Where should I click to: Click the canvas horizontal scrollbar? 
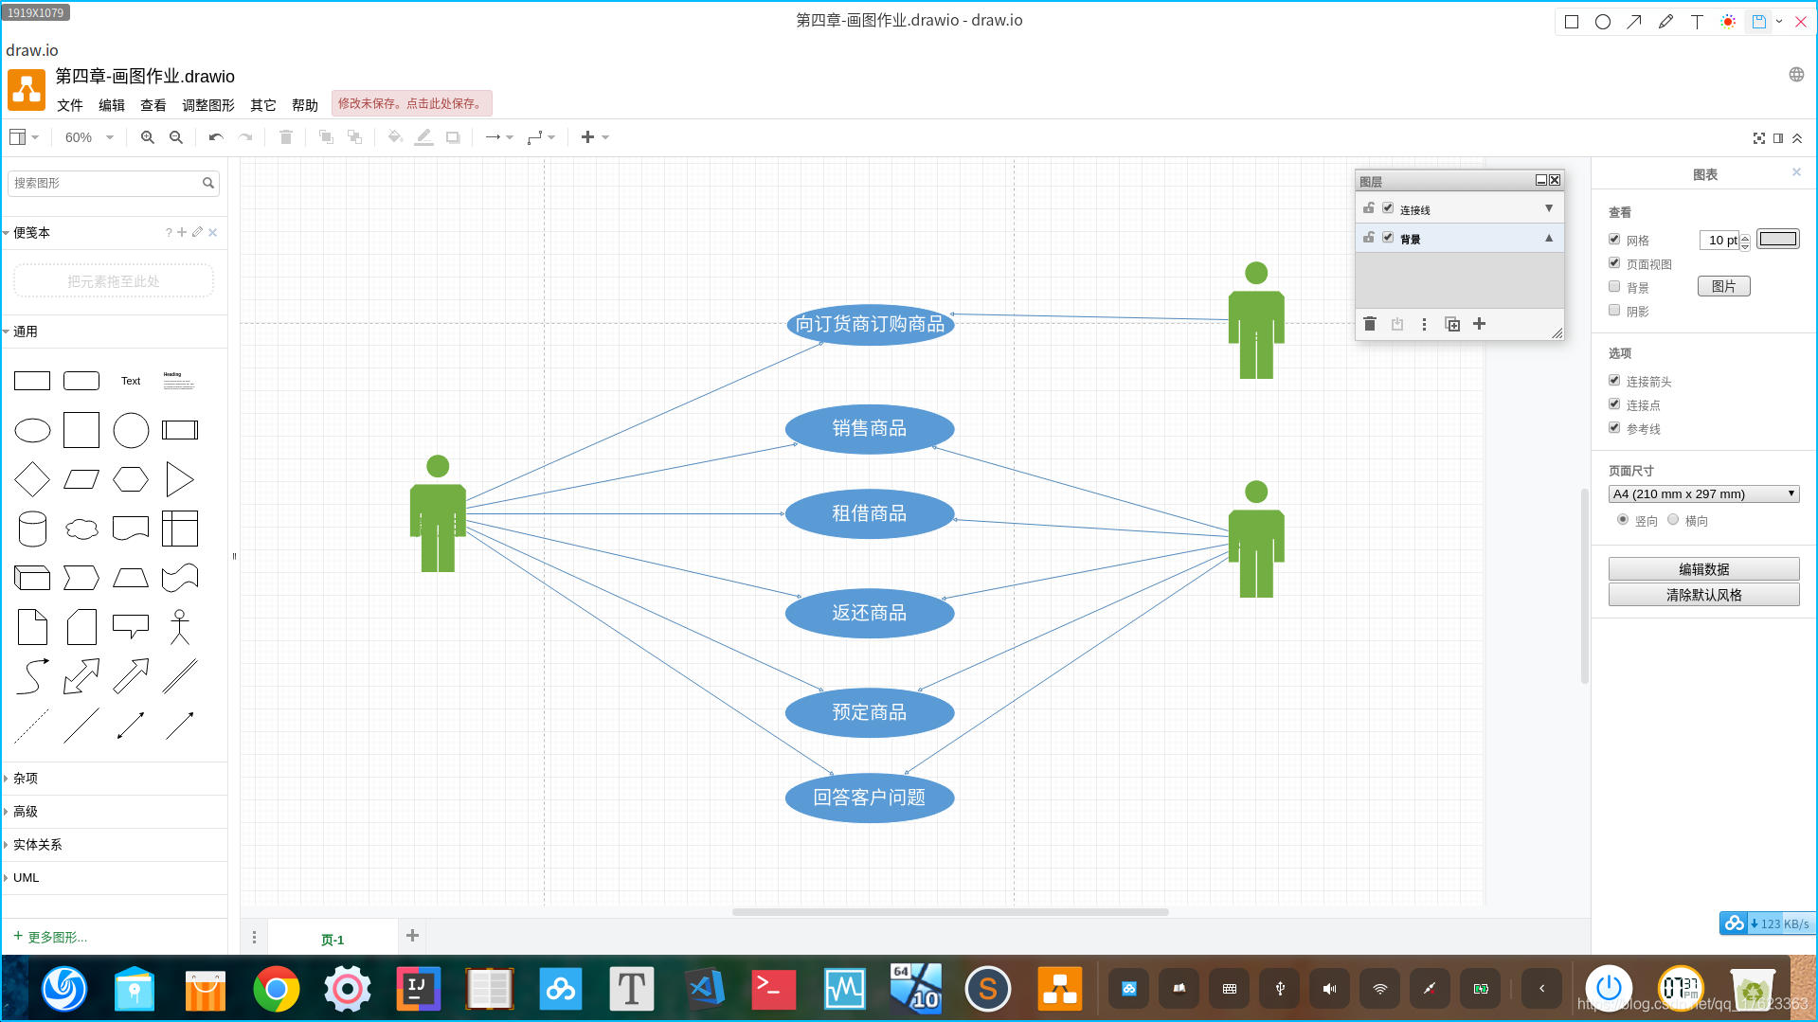950,912
